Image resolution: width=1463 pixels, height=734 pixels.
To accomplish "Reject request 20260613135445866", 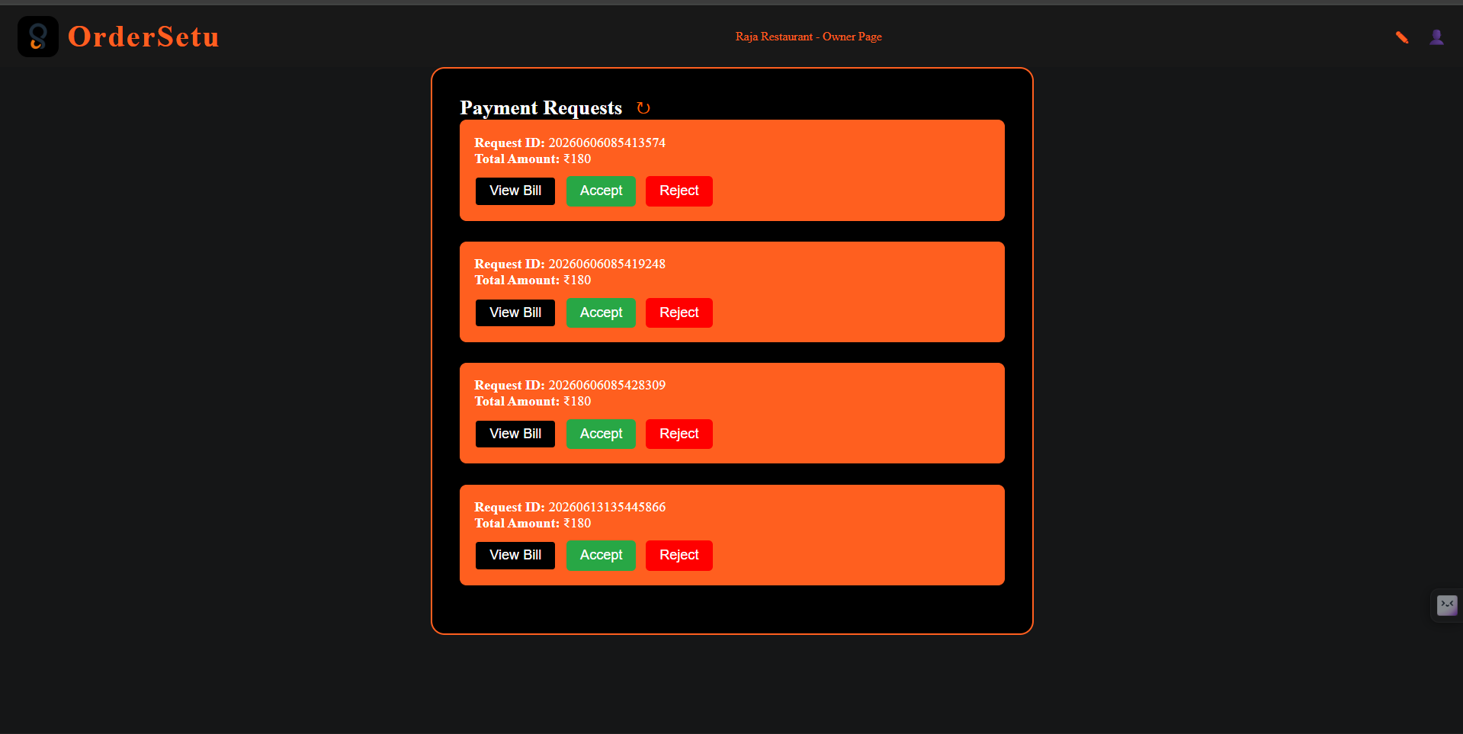I will [679, 555].
